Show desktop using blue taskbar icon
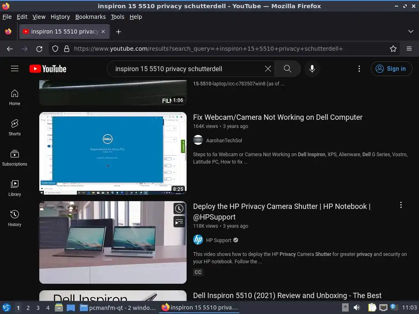 coord(71,307)
